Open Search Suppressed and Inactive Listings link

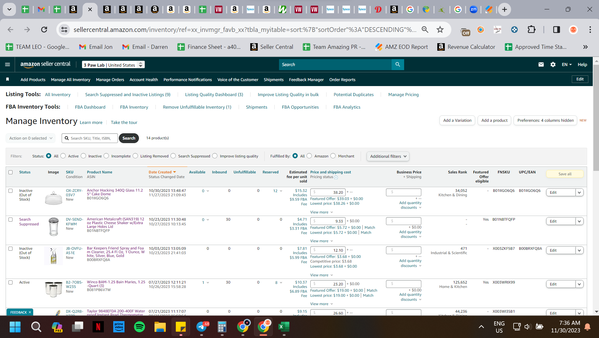click(128, 95)
